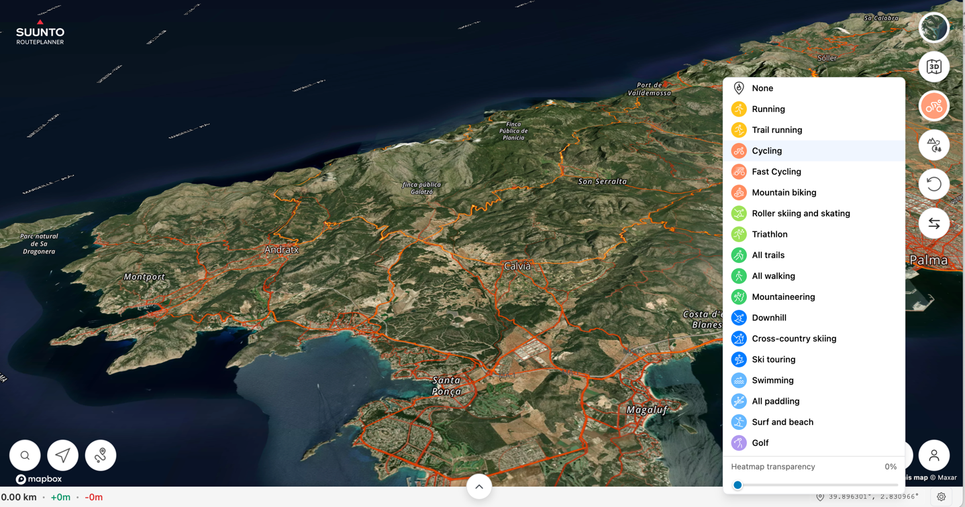Center map on my location arrow
Viewport: 965px width, 507px height.
(x=62, y=455)
